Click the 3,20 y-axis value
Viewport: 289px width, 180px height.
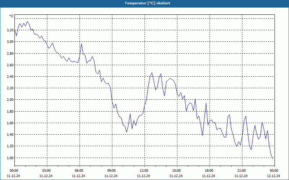[x=10, y=30]
